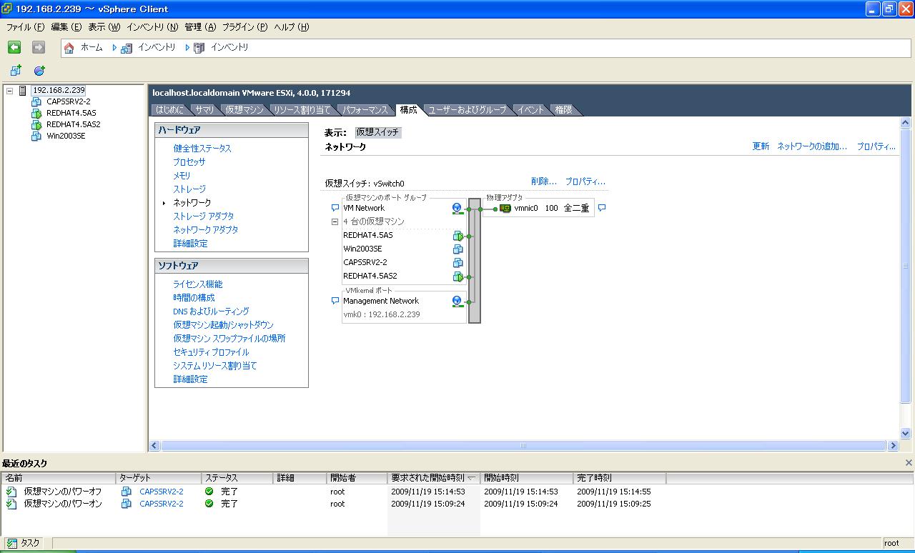Select Win2003SE in the inventory tree
Image resolution: width=915 pixels, height=553 pixels.
click(66, 136)
